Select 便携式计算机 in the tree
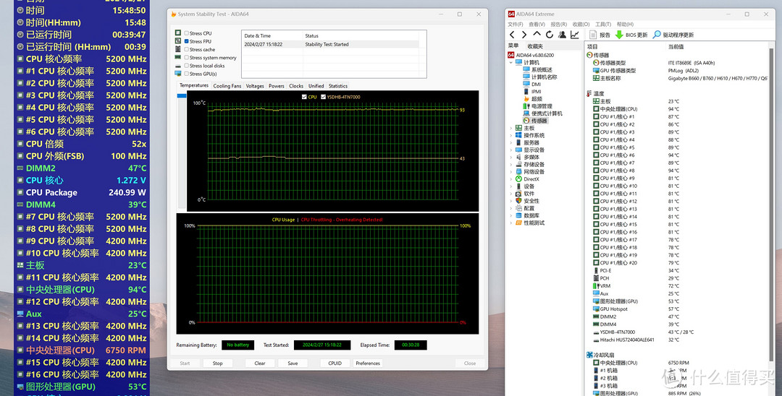 tap(542, 113)
